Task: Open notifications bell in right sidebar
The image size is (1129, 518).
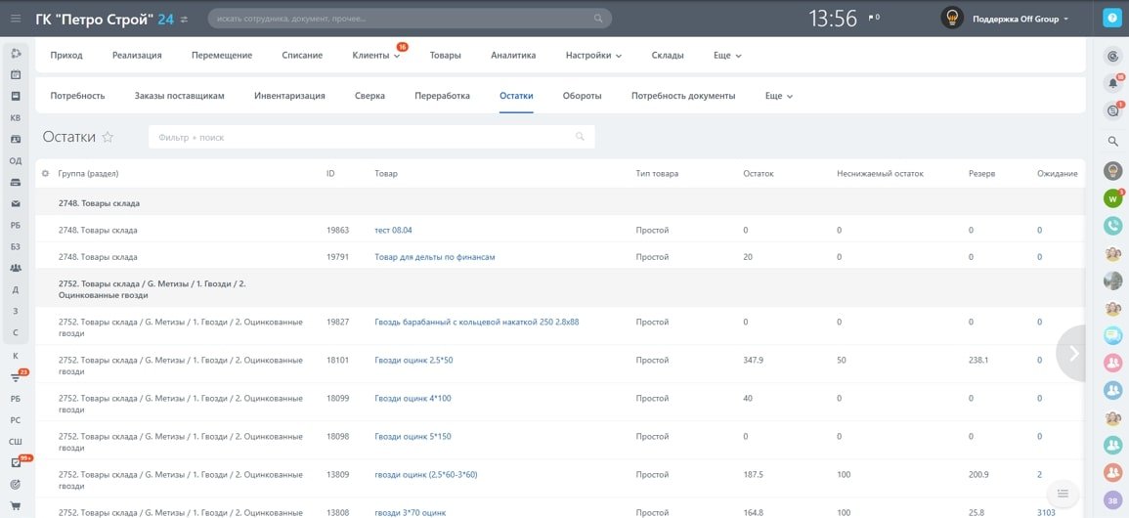Action: coord(1112,84)
